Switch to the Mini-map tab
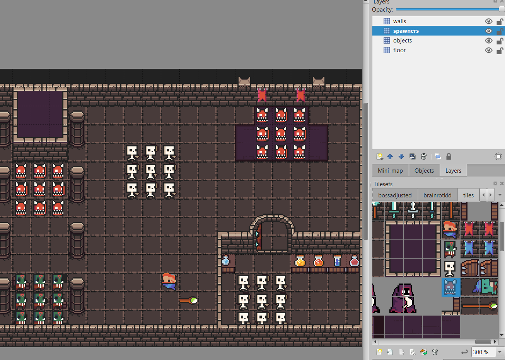Screen dimensions: 505x360 pyautogui.click(x=390, y=171)
